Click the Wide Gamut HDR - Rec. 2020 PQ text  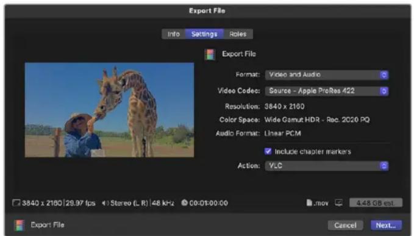pos(317,120)
